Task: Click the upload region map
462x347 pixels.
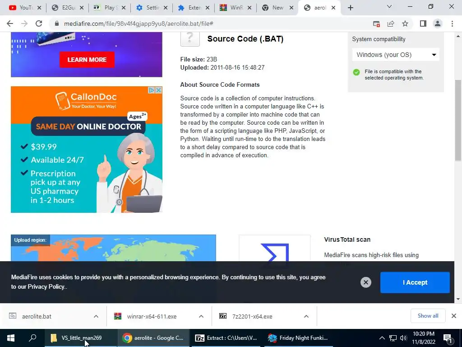Action: [113, 248]
